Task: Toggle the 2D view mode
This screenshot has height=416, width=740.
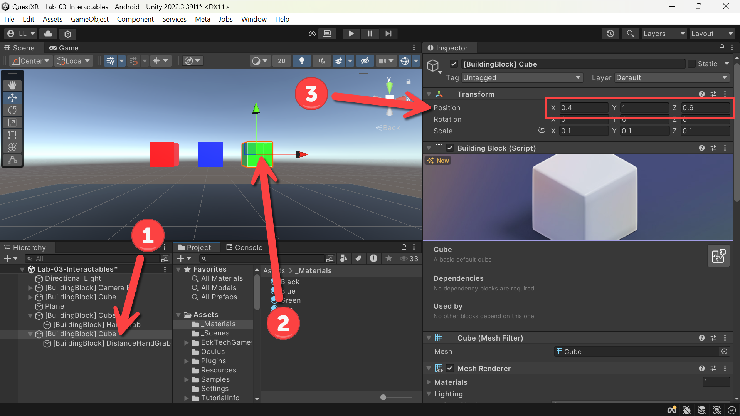Action: (282, 61)
